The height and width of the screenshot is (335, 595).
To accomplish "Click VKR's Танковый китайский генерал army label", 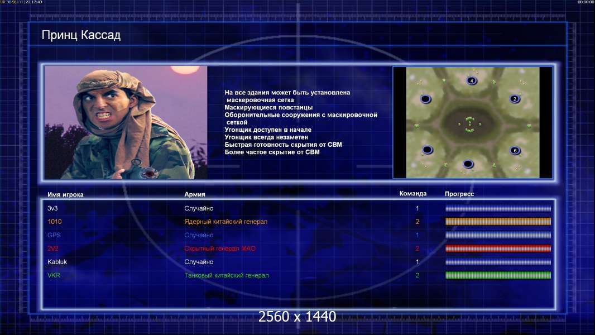I will (x=227, y=275).
